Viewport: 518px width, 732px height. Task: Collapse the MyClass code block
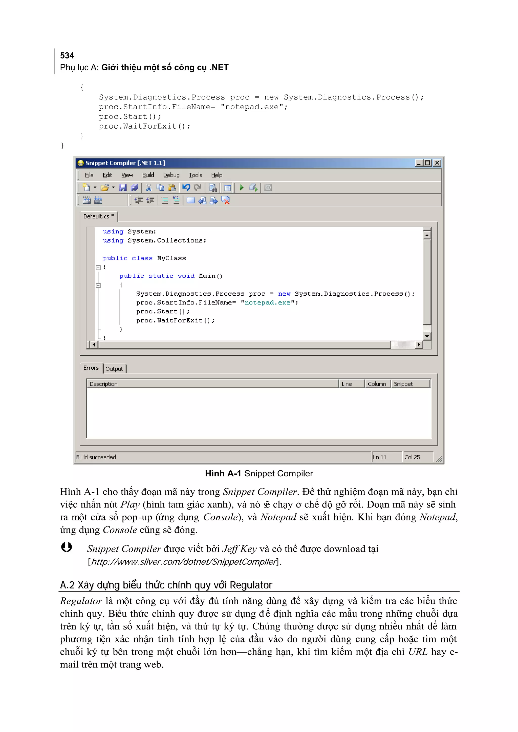click(x=98, y=268)
